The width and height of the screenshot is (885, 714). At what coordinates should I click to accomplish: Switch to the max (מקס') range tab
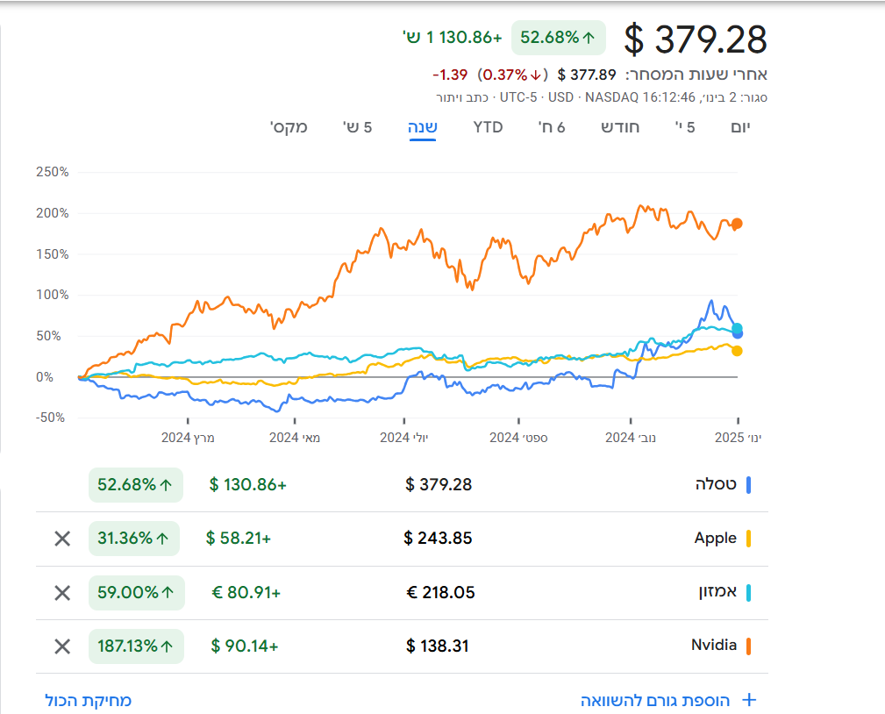(x=289, y=127)
